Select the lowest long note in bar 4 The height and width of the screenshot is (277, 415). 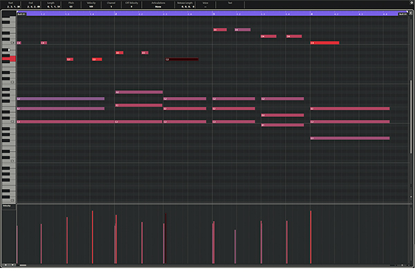click(350, 138)
